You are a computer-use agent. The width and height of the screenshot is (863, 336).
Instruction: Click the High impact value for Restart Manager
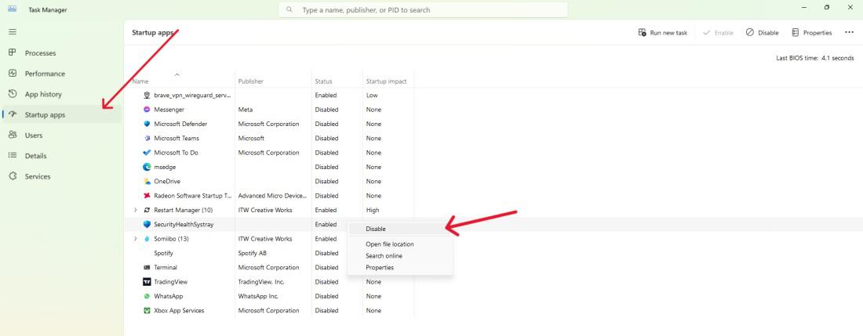click(x=373, y=210)
